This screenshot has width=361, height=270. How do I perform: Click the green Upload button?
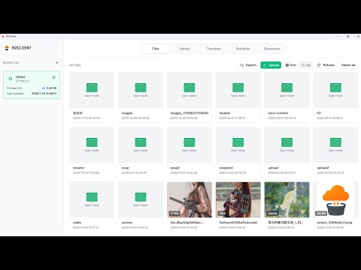click(271, 65)
